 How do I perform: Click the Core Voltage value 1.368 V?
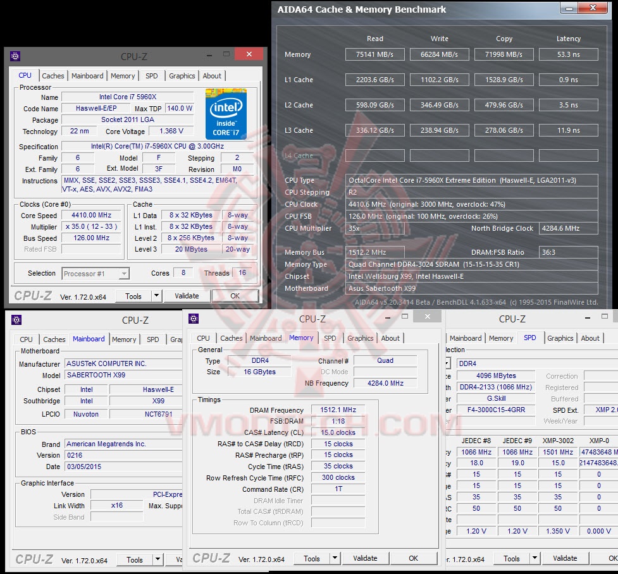click(171, 131)
